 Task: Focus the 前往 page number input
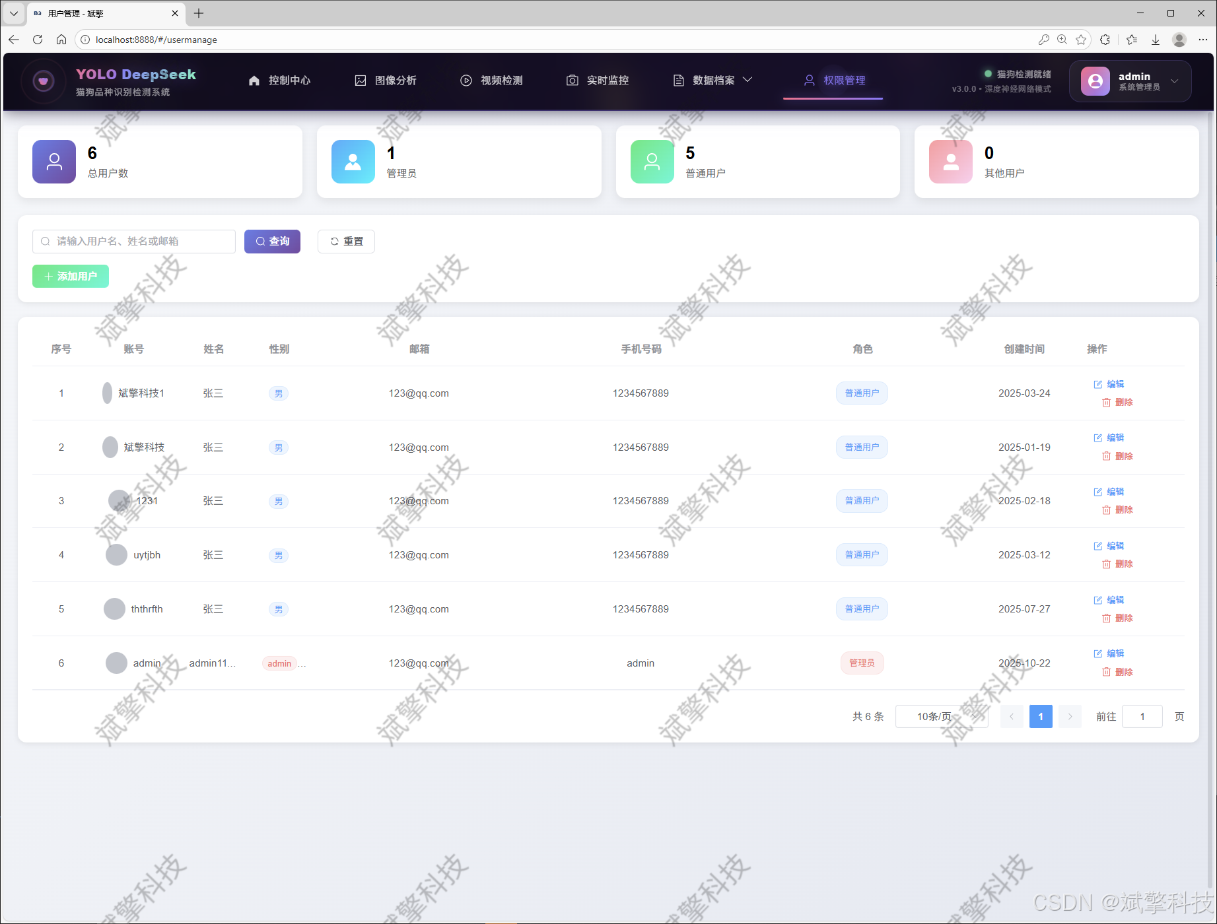1142,717
